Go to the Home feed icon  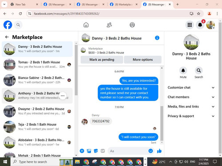[x=86, y=25]
